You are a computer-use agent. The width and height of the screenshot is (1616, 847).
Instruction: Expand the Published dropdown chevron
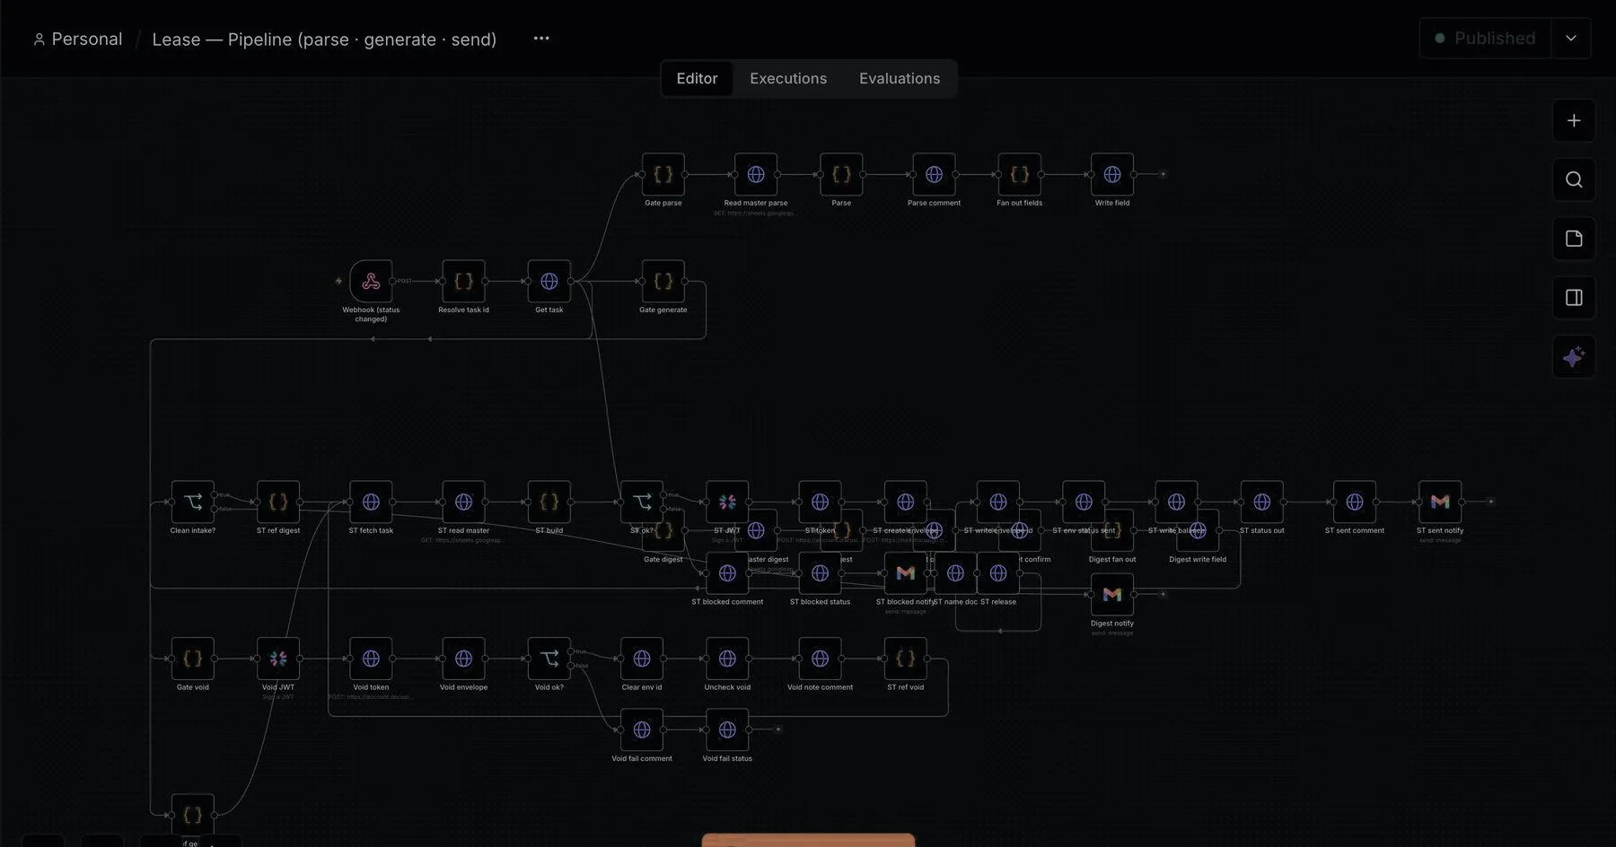click(1571, 39)
